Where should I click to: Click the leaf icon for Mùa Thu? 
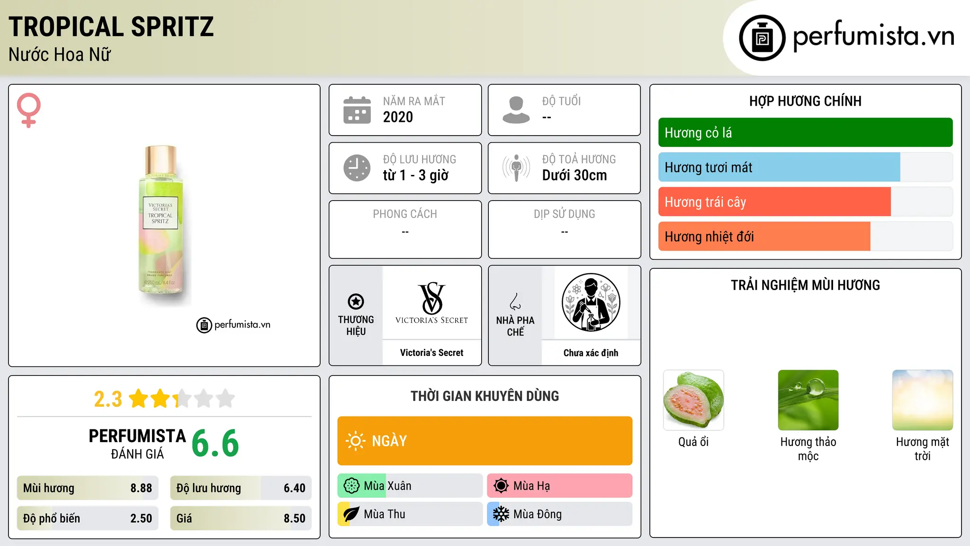click(351, 514)
